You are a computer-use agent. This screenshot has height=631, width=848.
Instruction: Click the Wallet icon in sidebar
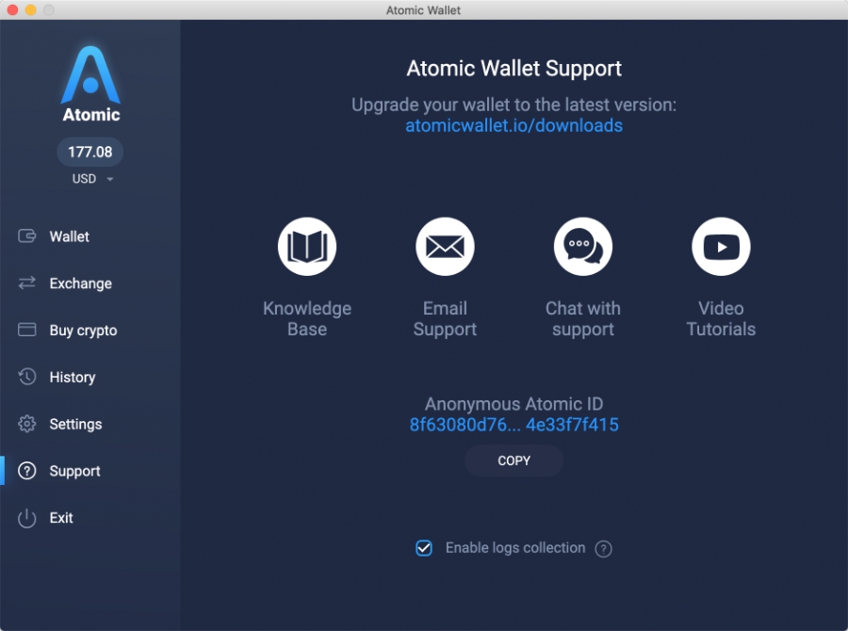coord(27,236)
